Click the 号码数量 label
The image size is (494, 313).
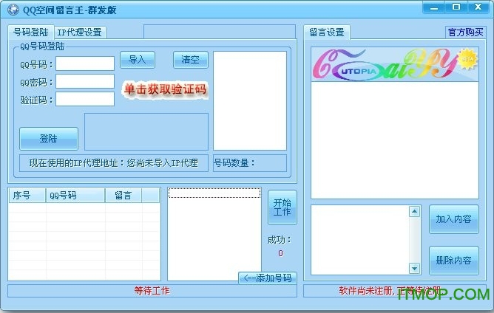coord(234,163)
